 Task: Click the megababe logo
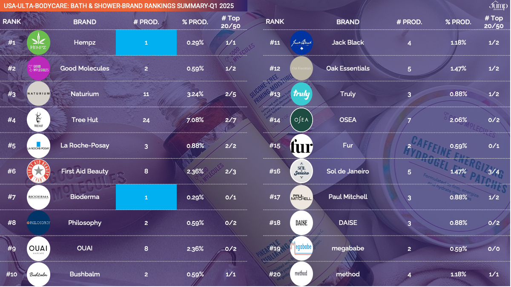click(x=301, y=249)
